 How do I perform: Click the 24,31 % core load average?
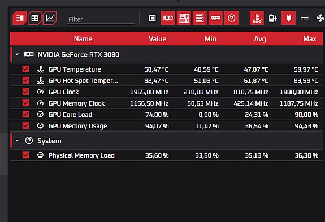(257, 115)
